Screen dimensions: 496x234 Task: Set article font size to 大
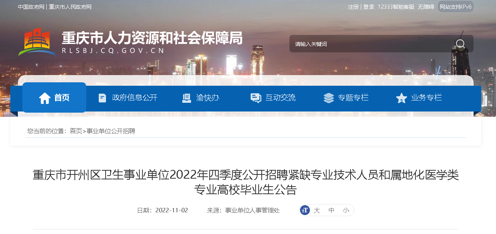pos(317,210)
